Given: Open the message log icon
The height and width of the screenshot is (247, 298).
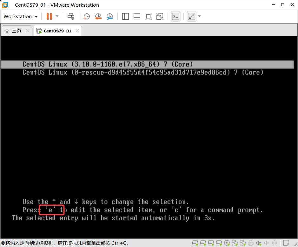Looking at the screenshot, I should pos(286,243).
